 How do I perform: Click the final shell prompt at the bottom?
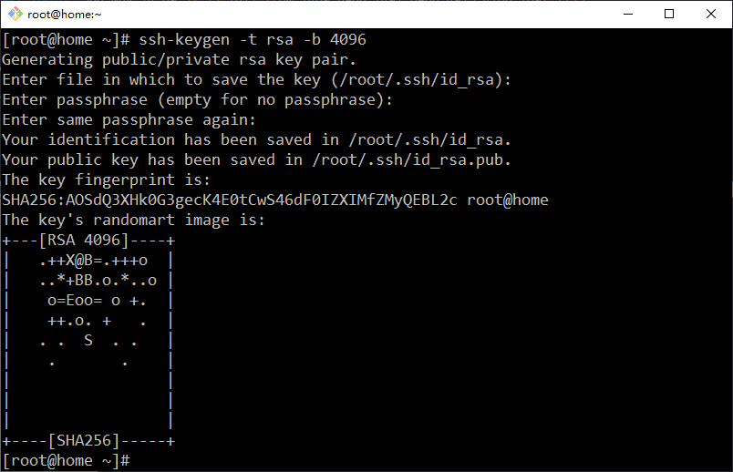coord(66,461)
